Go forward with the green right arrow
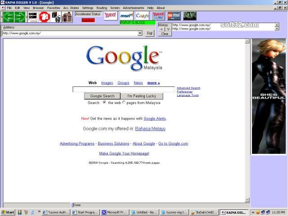Screen dimensions: 288x216 point(20,17)
